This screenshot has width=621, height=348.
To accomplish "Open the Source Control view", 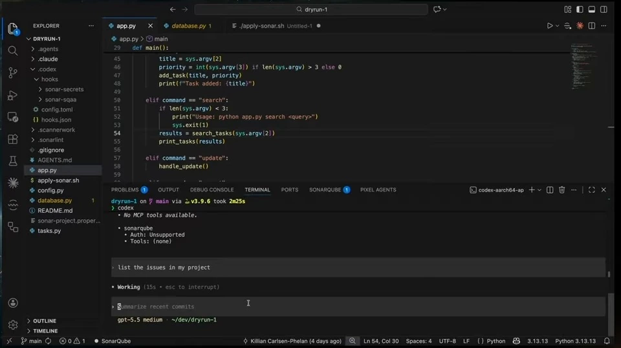I will pos(13,72).
